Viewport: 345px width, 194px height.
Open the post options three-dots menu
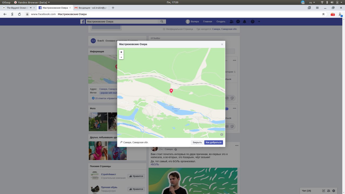point(237,145)
